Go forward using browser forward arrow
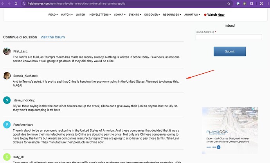The width and height of the screenshot is (270, 163). click(9, 4)
